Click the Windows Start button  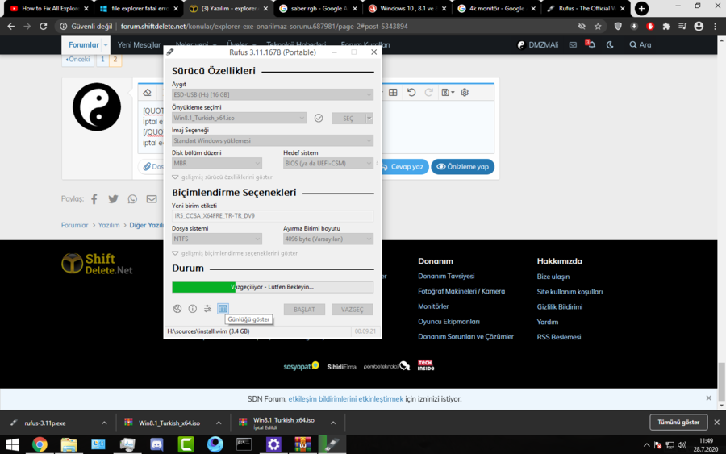(x=12, y=445)
